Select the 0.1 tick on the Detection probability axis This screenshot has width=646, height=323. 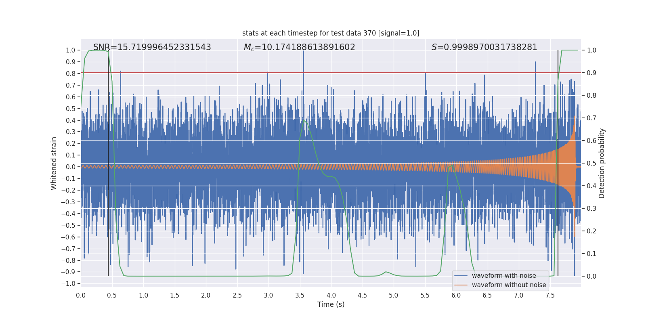(591, 254)
